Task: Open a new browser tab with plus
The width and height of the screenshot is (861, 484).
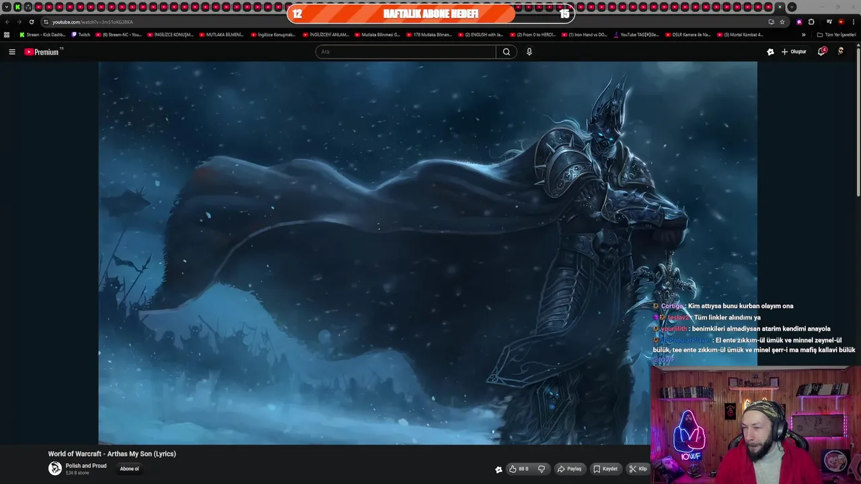Action: point(792,7)
